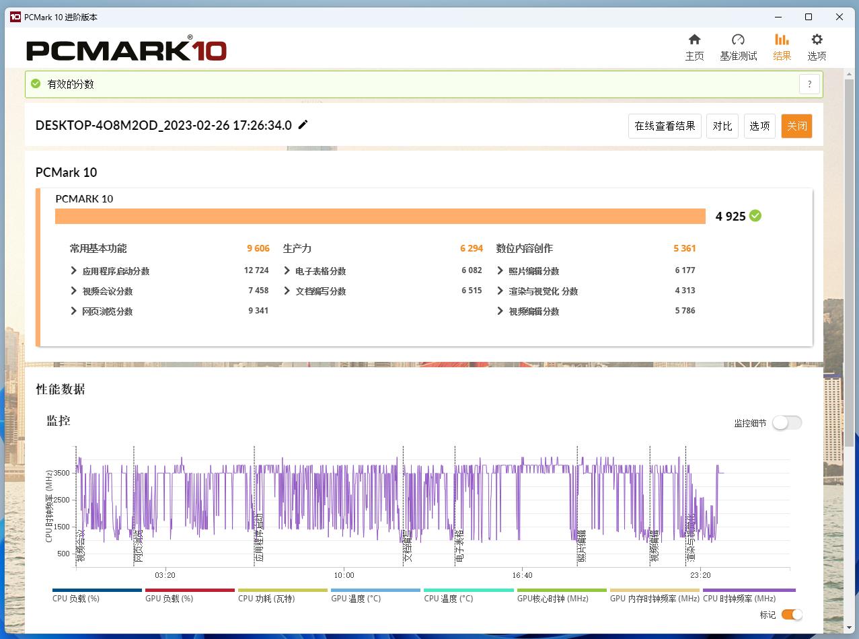Click the question mark help icon
859x639 pixels.
tap(809, 85)
